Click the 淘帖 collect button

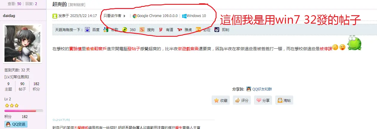tap(284, 100)
